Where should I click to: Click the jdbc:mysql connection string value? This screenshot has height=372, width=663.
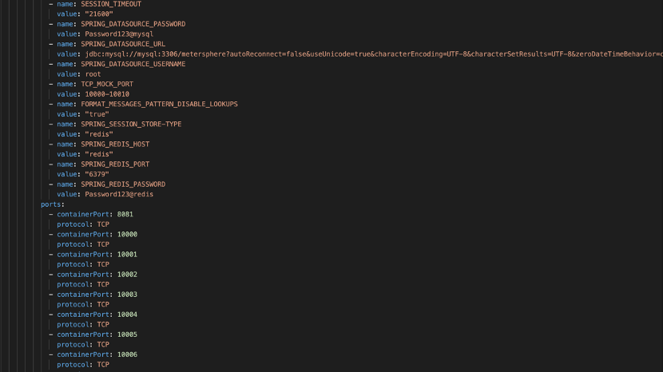374,54
